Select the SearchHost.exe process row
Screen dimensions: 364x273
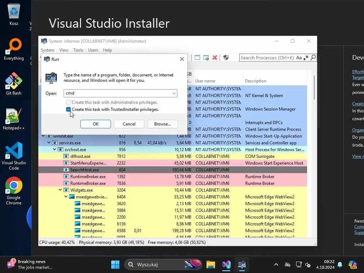pos(173,170)
